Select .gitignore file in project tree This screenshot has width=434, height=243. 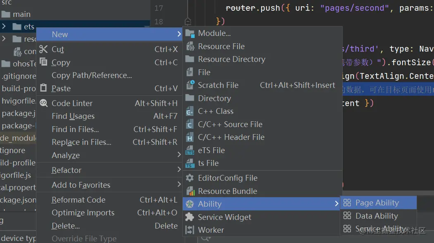tap(19, 76)
